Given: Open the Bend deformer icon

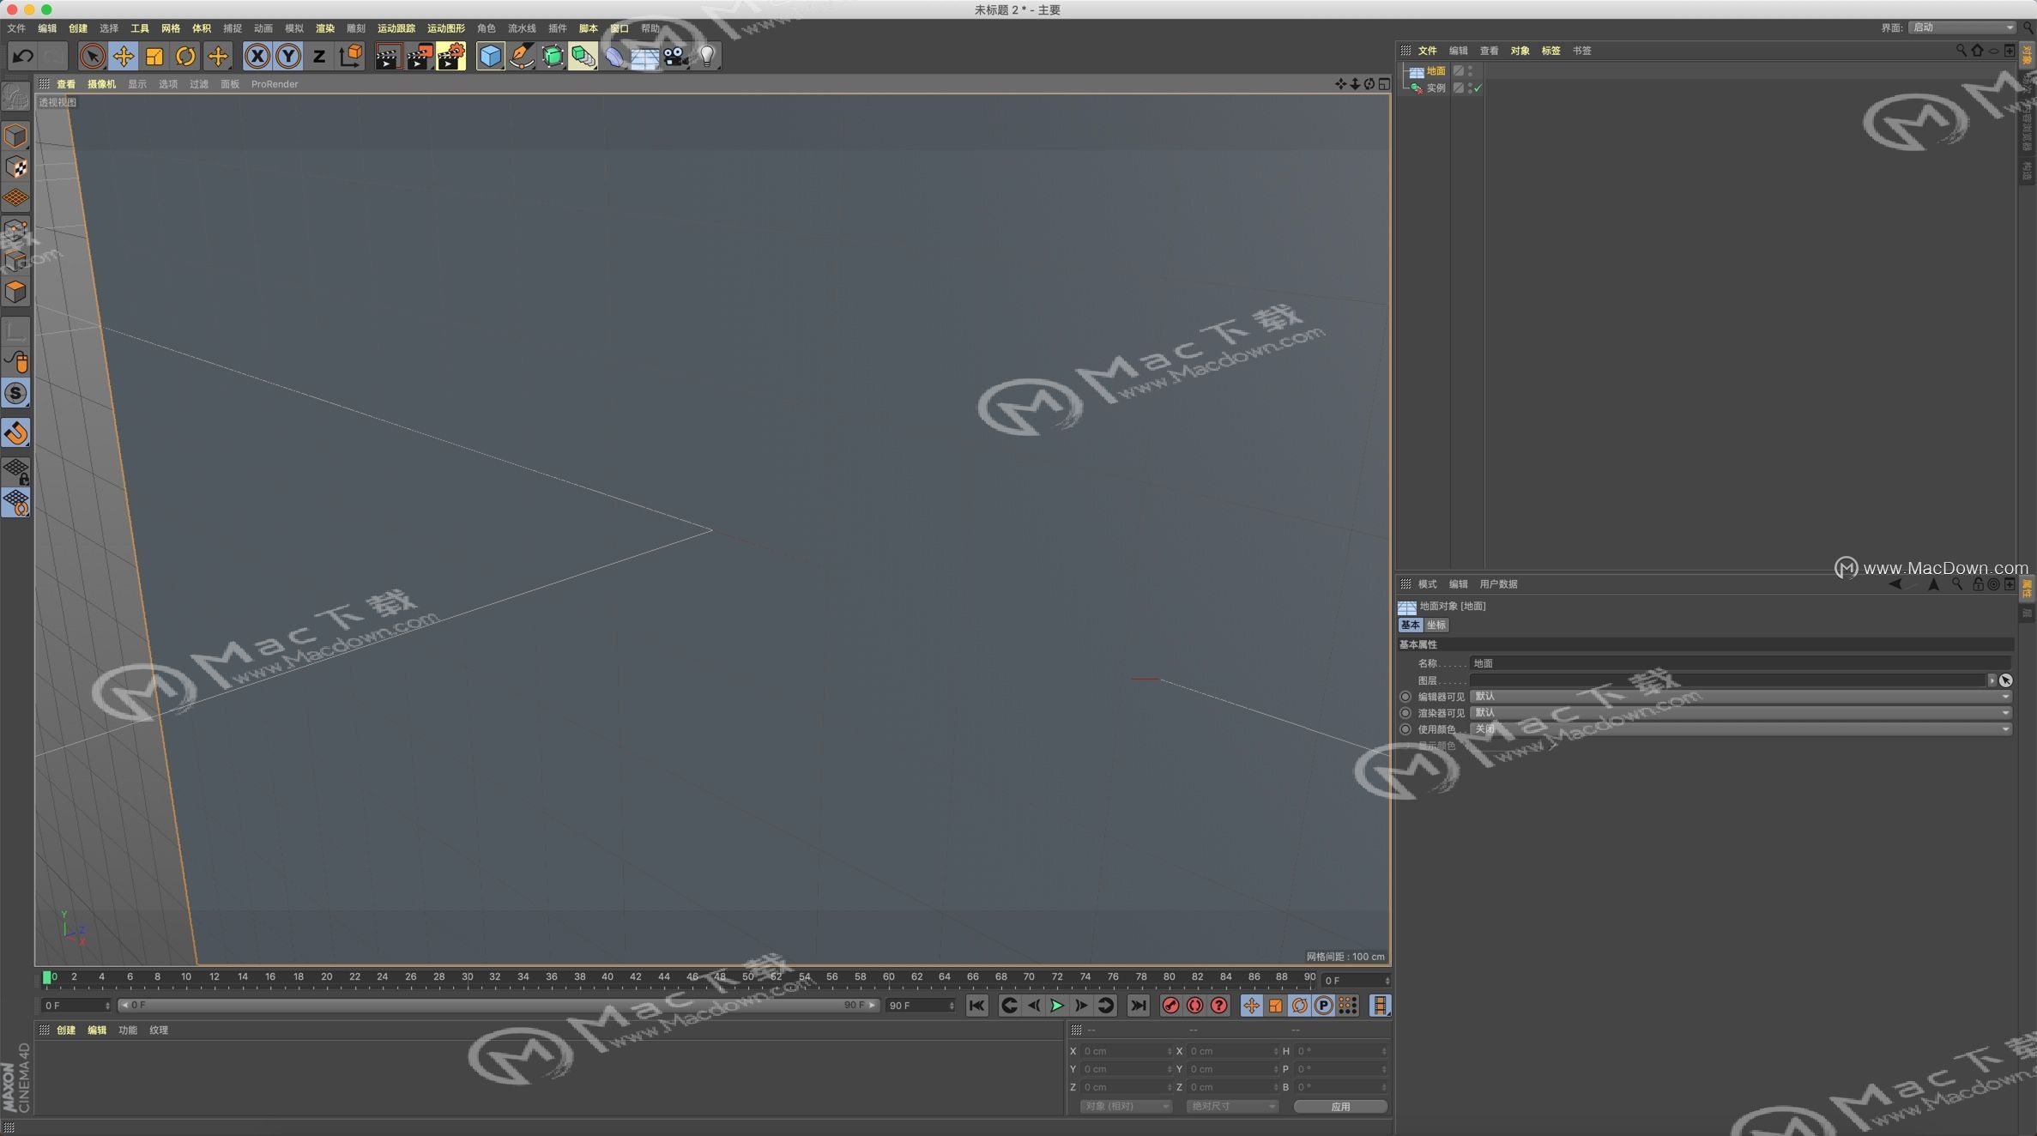Looking at the screenshot, I should [615, 57].
